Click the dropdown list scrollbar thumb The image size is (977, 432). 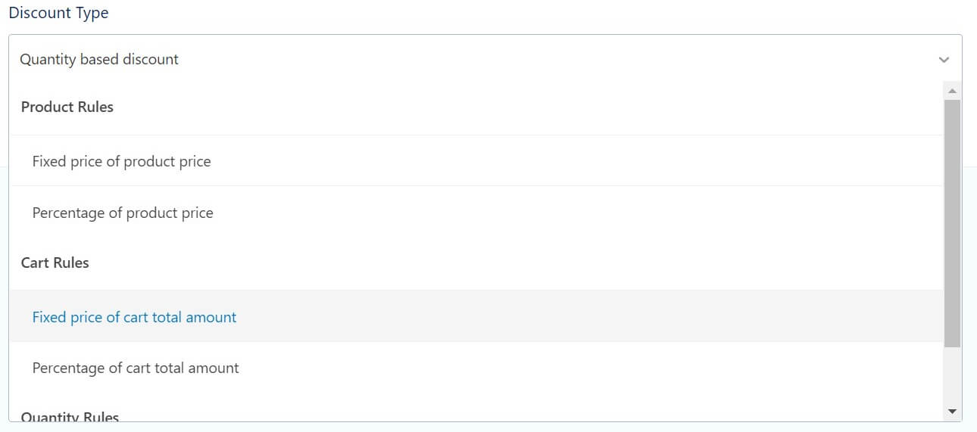click(x=952, y=223)
